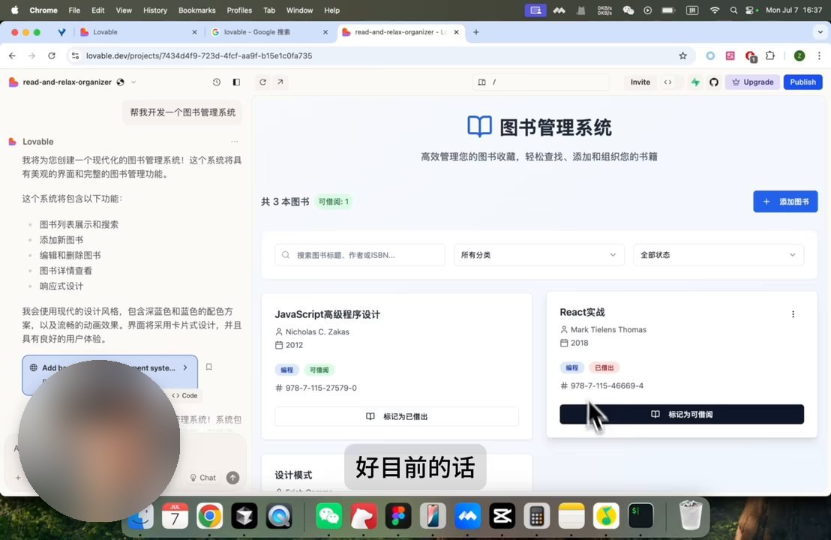Expand the read-and-relax-organizer project dropdown

click(133, 82)
